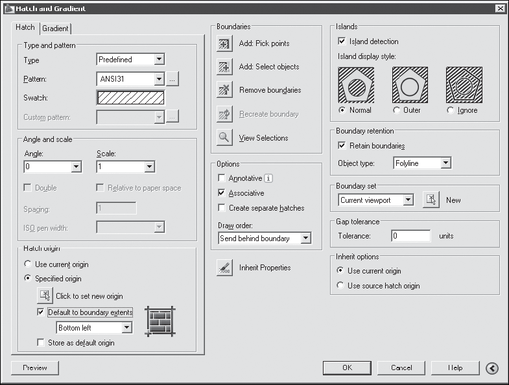The image size is (509, 385).
Task: Enable the Annotative checkbox
Action: tap(222, 178)
